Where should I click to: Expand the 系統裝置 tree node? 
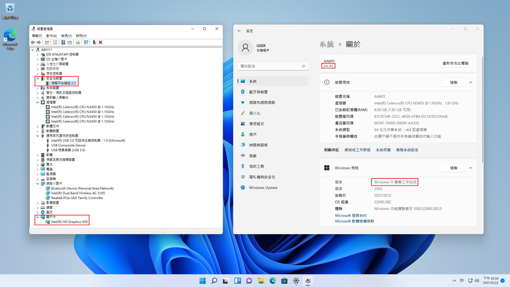pyautogui.click(x=37, y=88)
